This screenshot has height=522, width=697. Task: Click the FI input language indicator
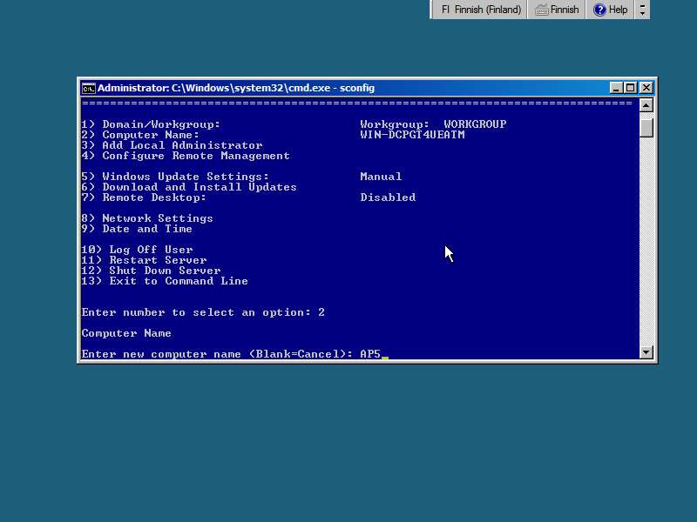(x=445, y=10)
